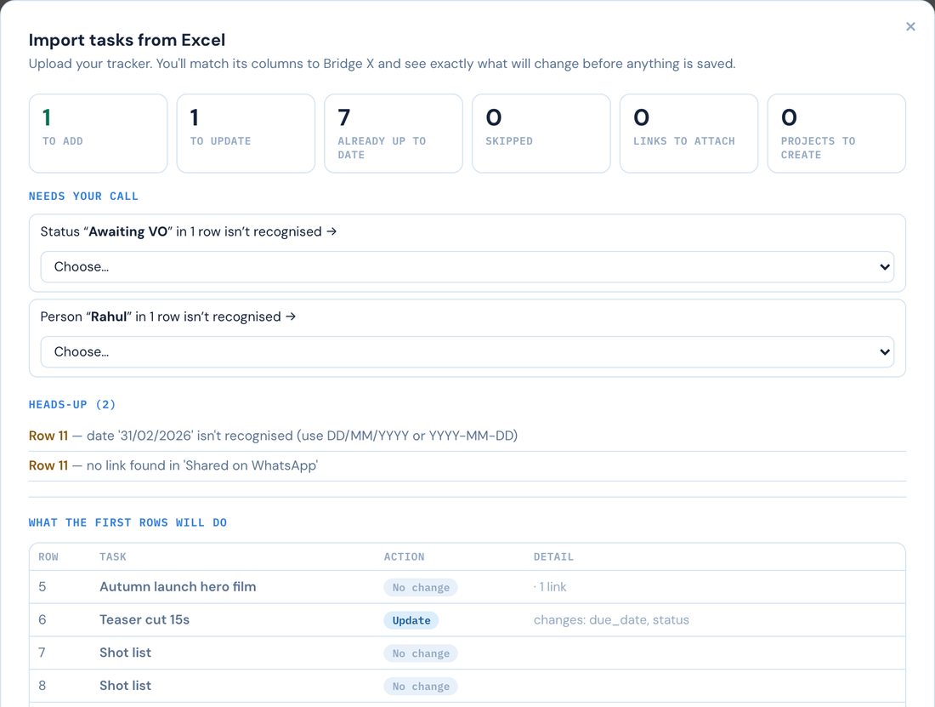Click the 'Person Rahul' unrecognised message
Image resolution: width=935 pixels, height=707 pixels.
168,316
